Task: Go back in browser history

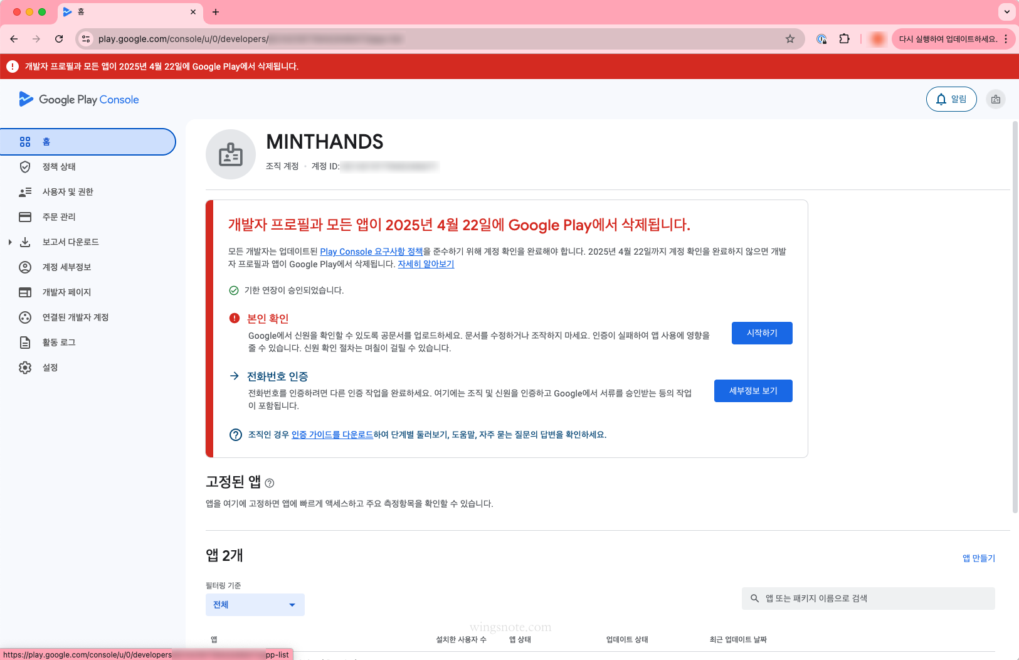Action: (14, 39)
